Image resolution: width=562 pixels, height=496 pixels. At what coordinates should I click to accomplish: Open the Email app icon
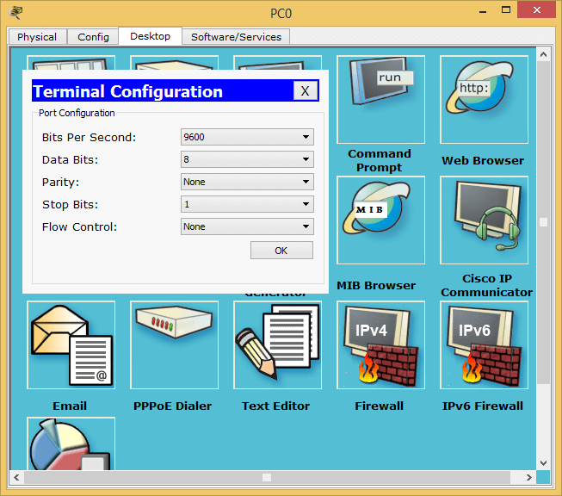(71, 344)
